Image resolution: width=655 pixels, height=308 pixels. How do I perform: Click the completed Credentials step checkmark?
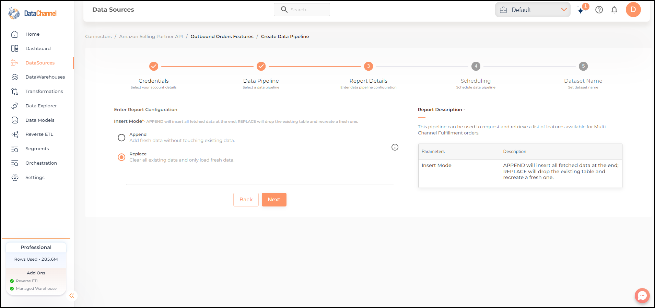(154, 66)
